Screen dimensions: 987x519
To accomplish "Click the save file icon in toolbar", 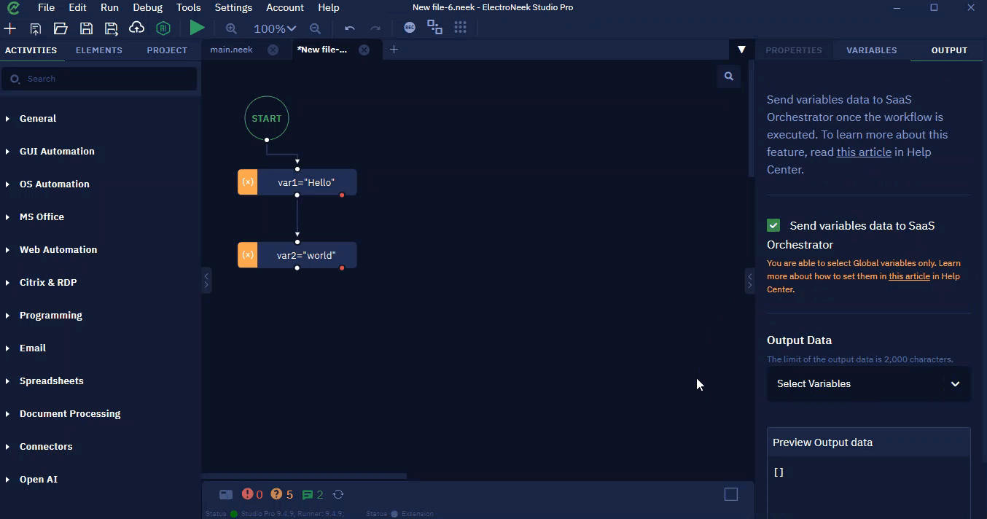I will pos(86,28).
